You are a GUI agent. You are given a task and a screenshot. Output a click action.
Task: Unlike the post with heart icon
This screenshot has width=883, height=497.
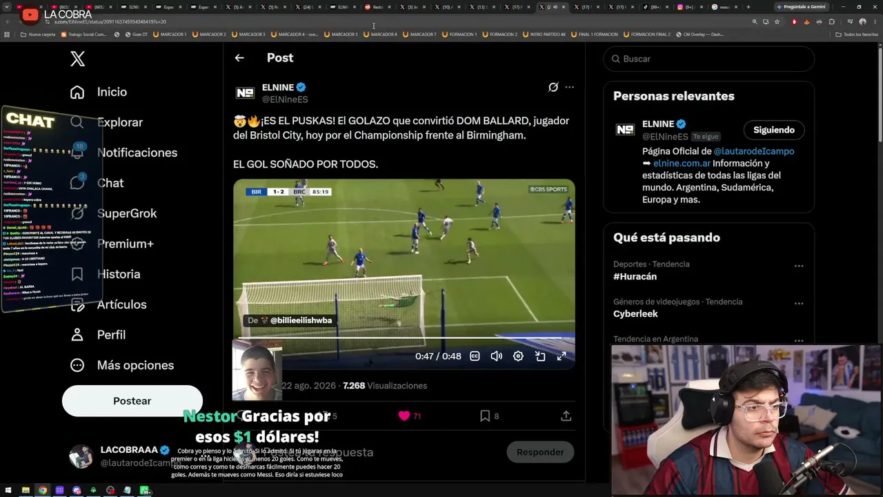[x=404, y=416]
